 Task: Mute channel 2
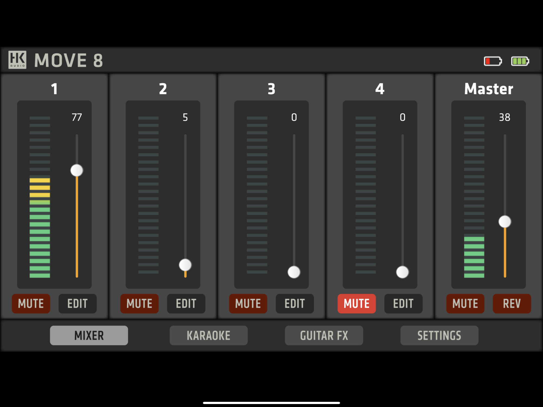[x=140, y=304]
